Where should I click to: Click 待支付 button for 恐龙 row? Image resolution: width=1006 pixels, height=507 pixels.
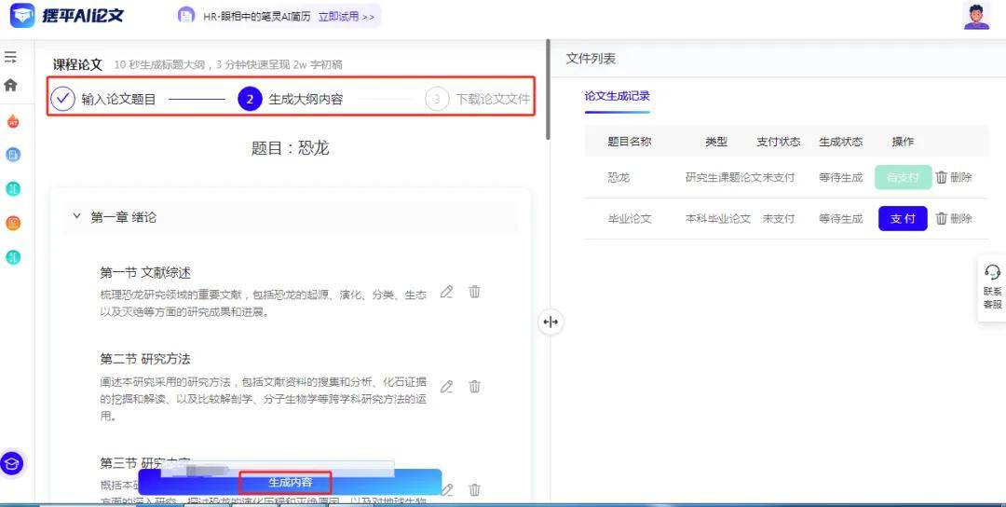tap(903, 177)
